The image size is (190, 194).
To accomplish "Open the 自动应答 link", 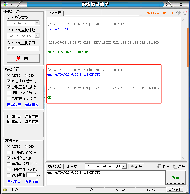I will (x=14, y=116).
